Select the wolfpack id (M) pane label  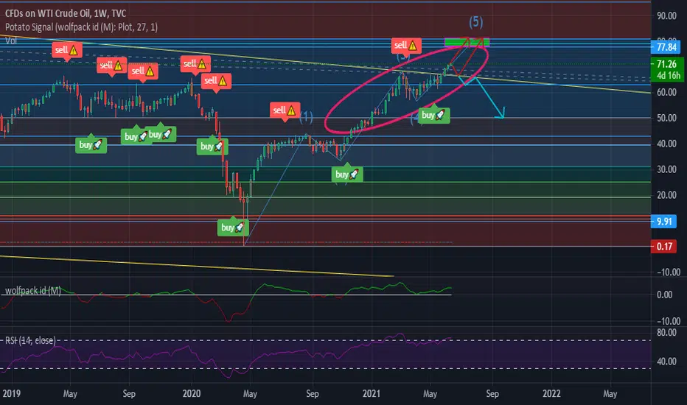tap(33, 291)
